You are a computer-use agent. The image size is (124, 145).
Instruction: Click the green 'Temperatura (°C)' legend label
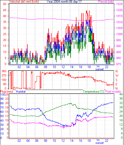click(94, 92)
